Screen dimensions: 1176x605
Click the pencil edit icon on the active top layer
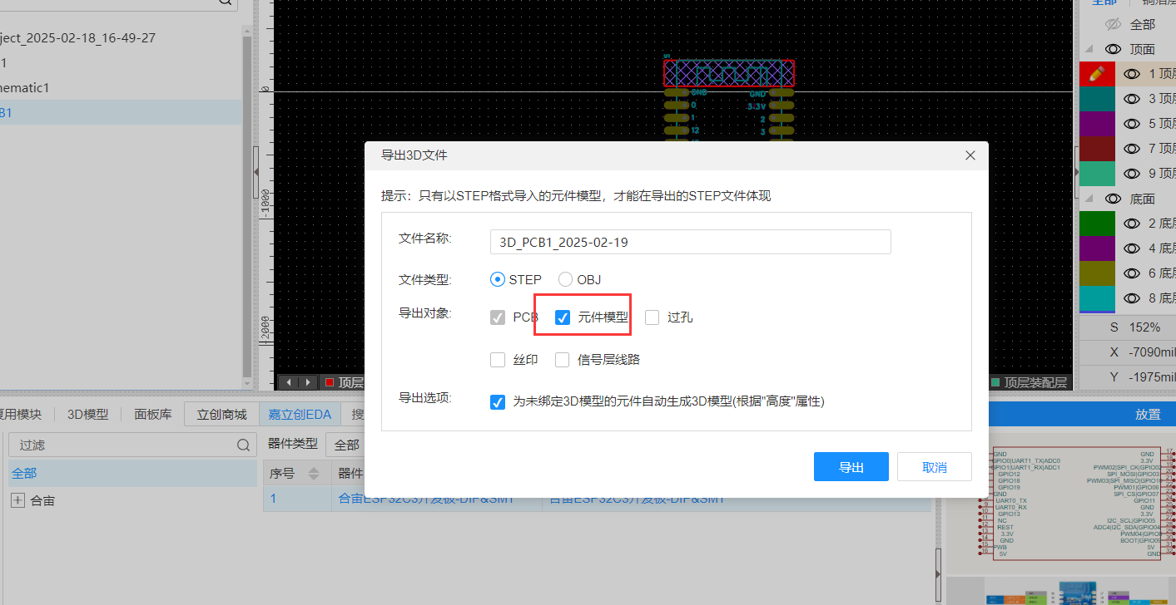(x=1097, y=73)
